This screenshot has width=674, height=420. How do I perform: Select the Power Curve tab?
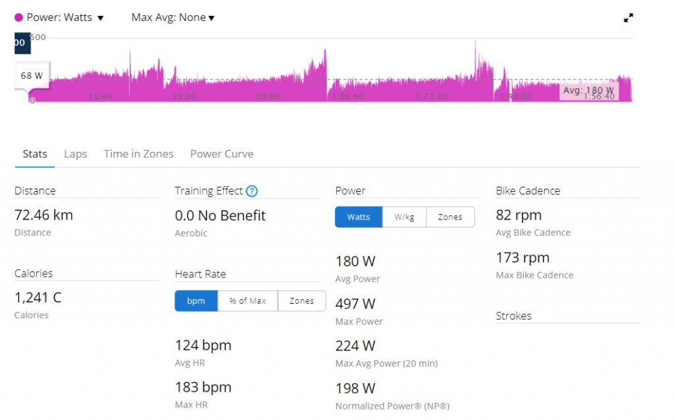pos(221,154)
